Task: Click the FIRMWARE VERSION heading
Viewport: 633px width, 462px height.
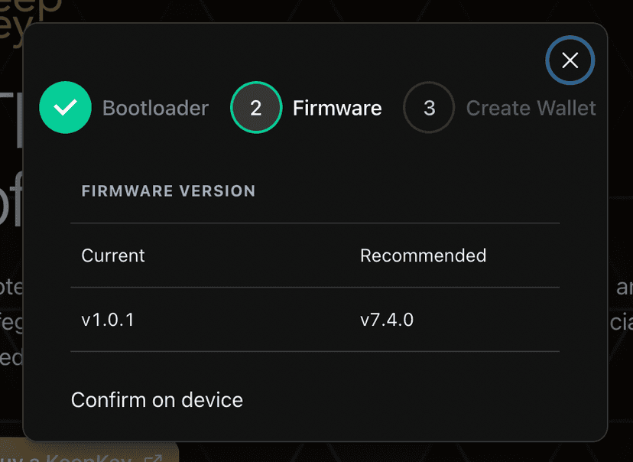Action: pyautogui.click(x=168, y=191)
